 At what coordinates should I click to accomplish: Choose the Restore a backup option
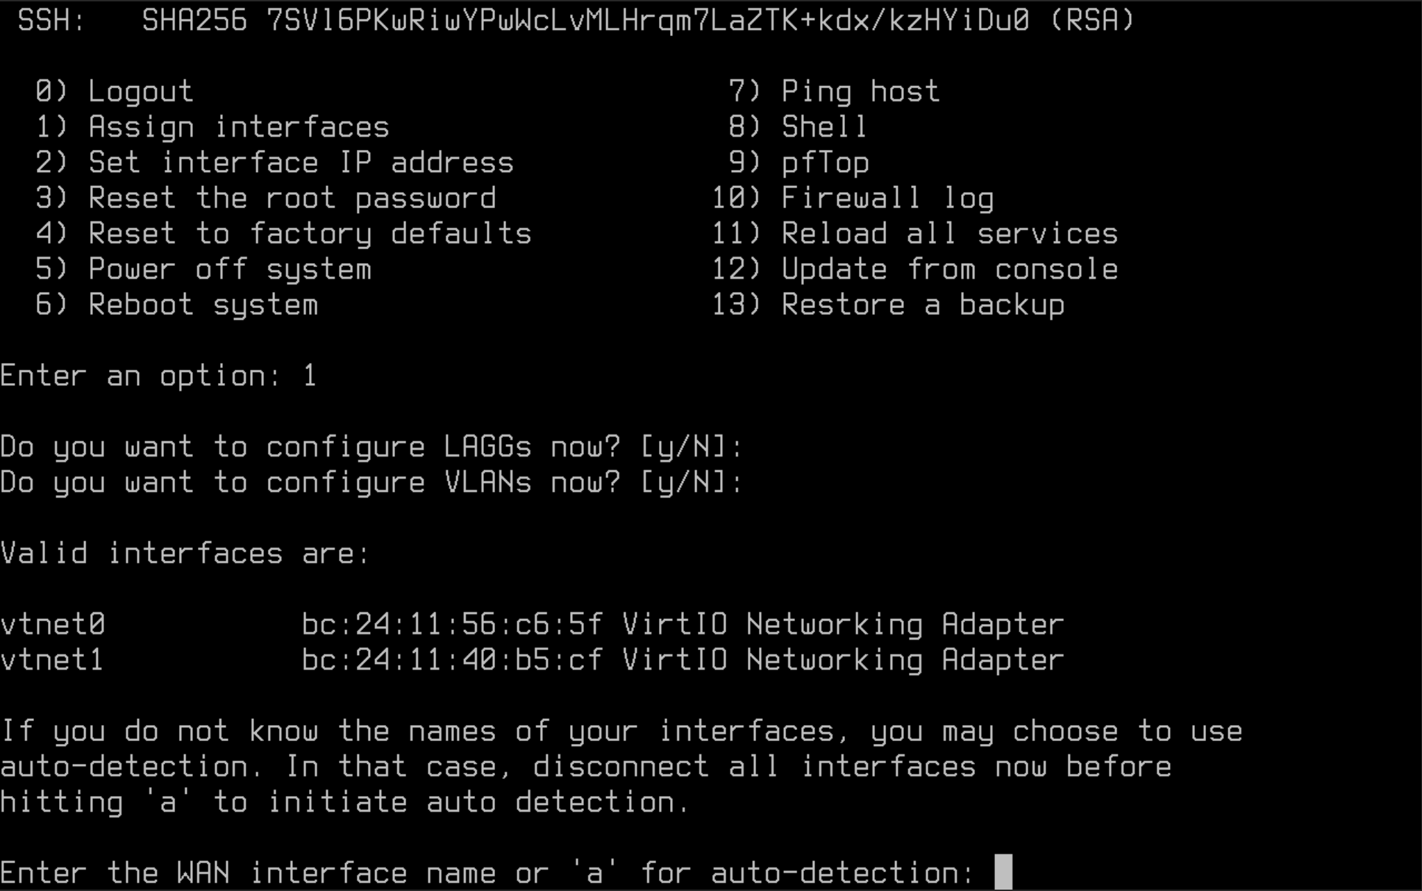(922, 305)
